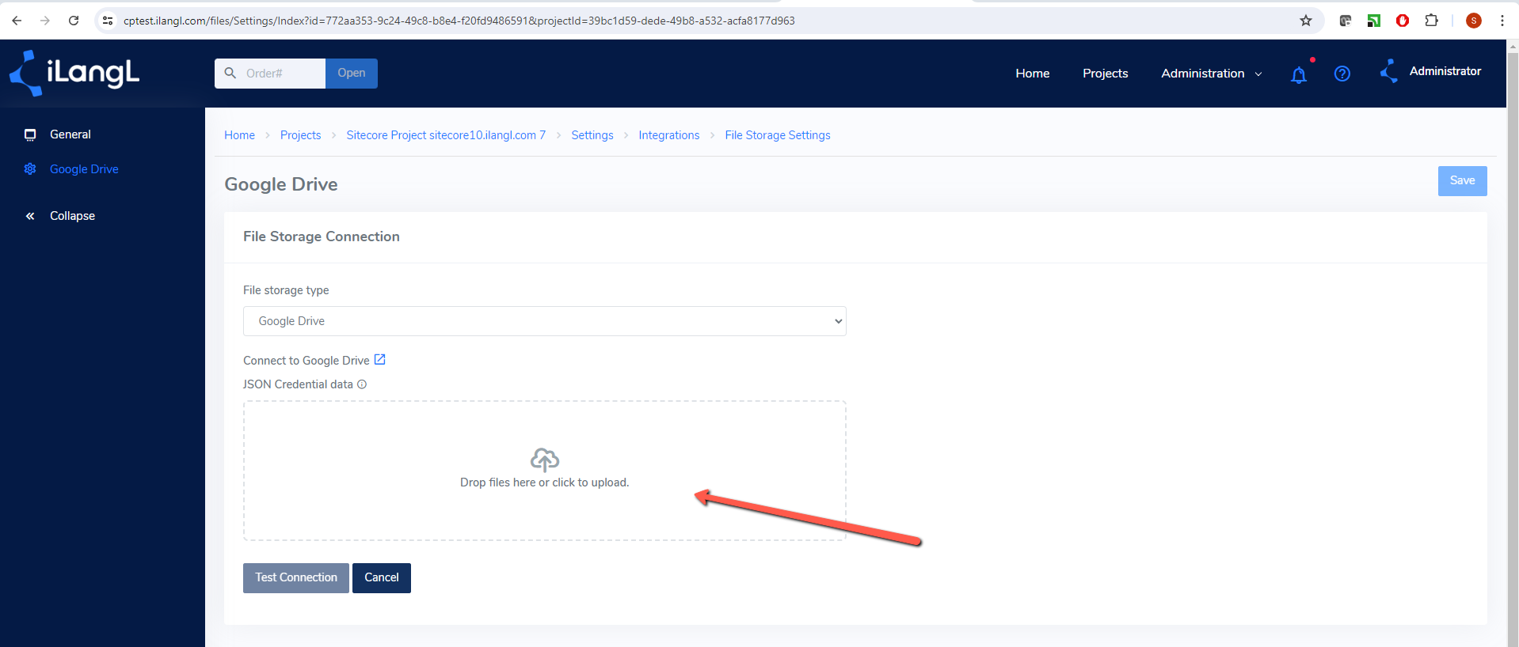Click the iLangL logo
The width and height of the screenshot is (1519, 647).
[x=74, y=74]
